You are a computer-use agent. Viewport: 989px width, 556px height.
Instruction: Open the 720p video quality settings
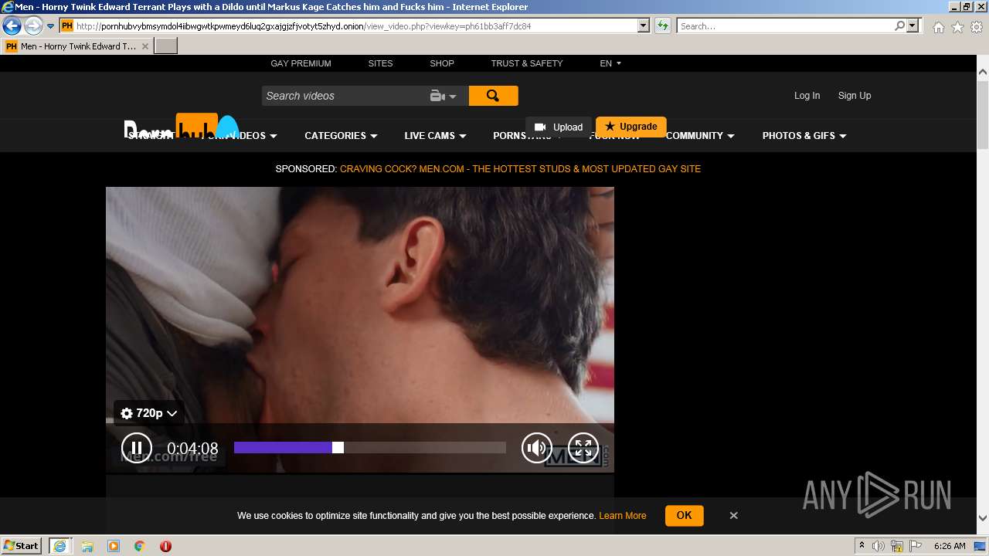pyautogui.click(x=149, y=413)
